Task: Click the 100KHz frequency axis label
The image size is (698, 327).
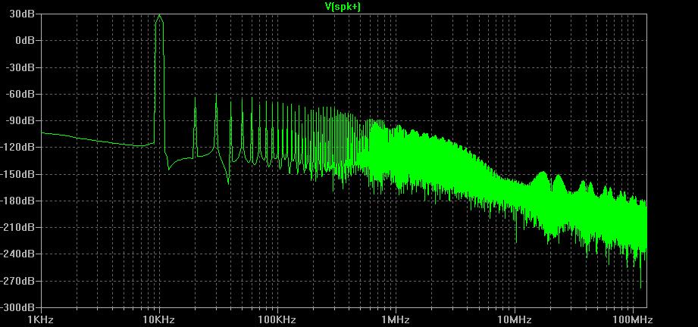Action: coord(278,320)
